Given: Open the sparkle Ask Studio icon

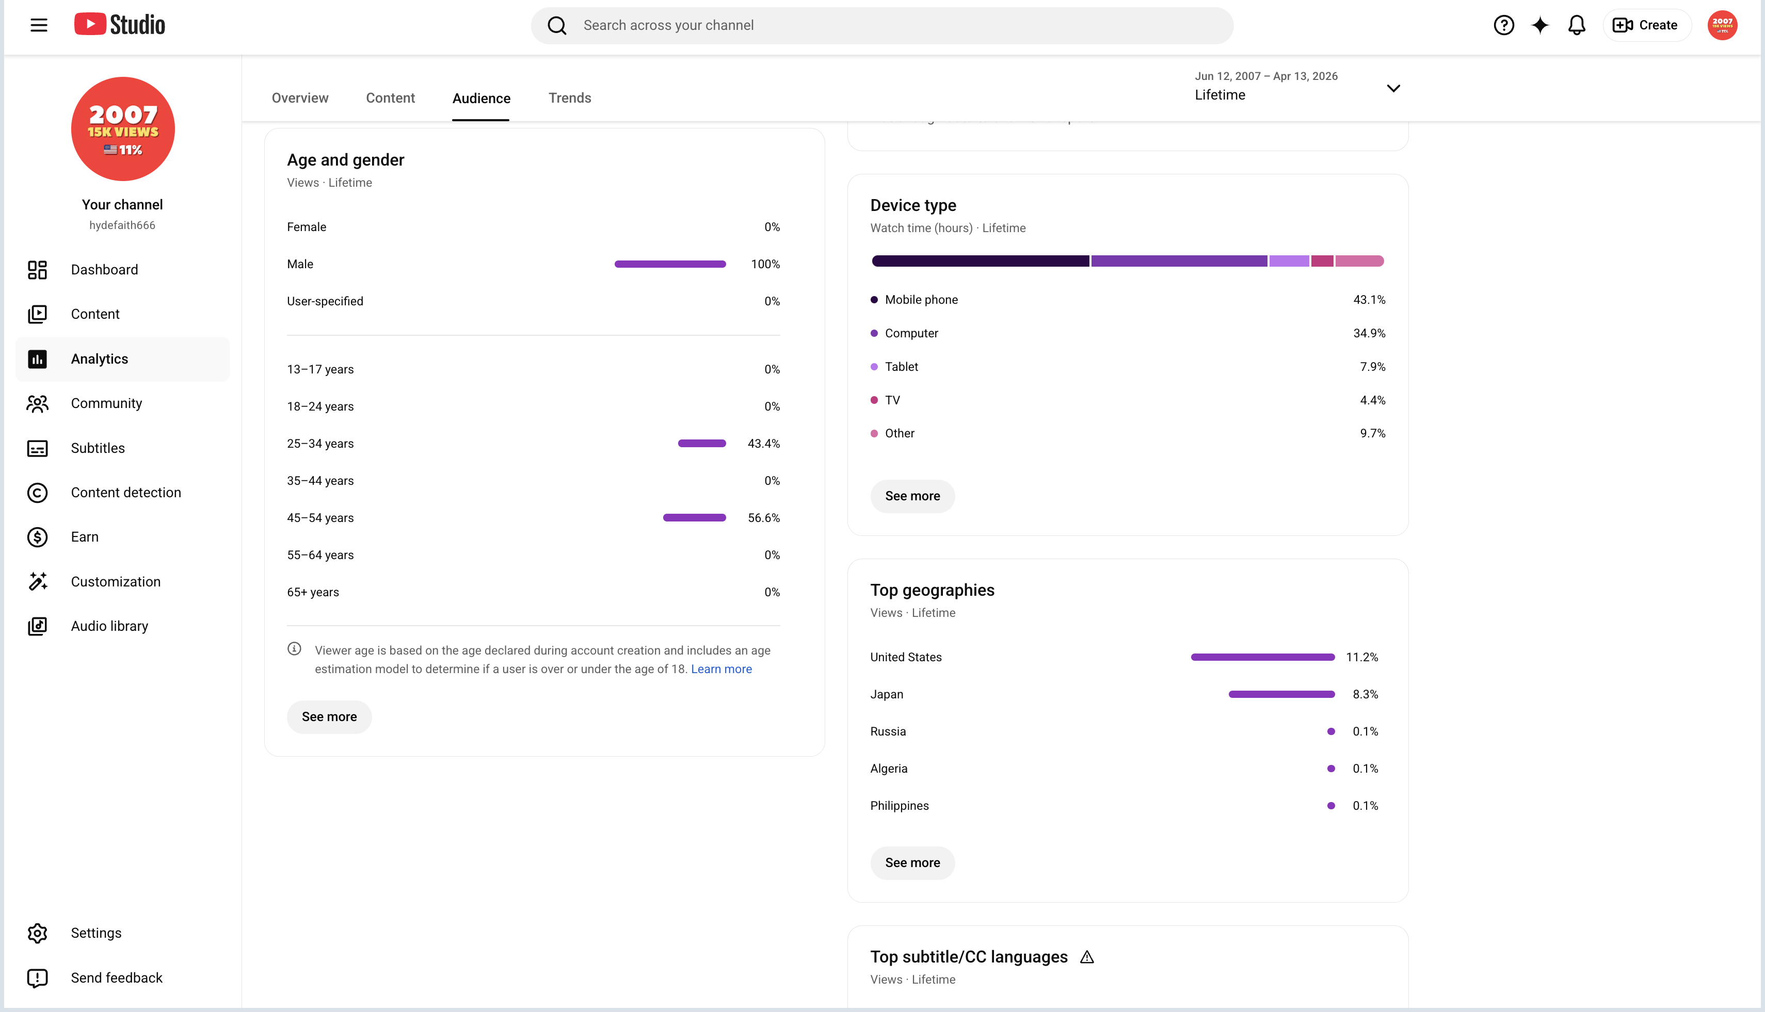Looking at the screenshot, I should click(1539, 25).
